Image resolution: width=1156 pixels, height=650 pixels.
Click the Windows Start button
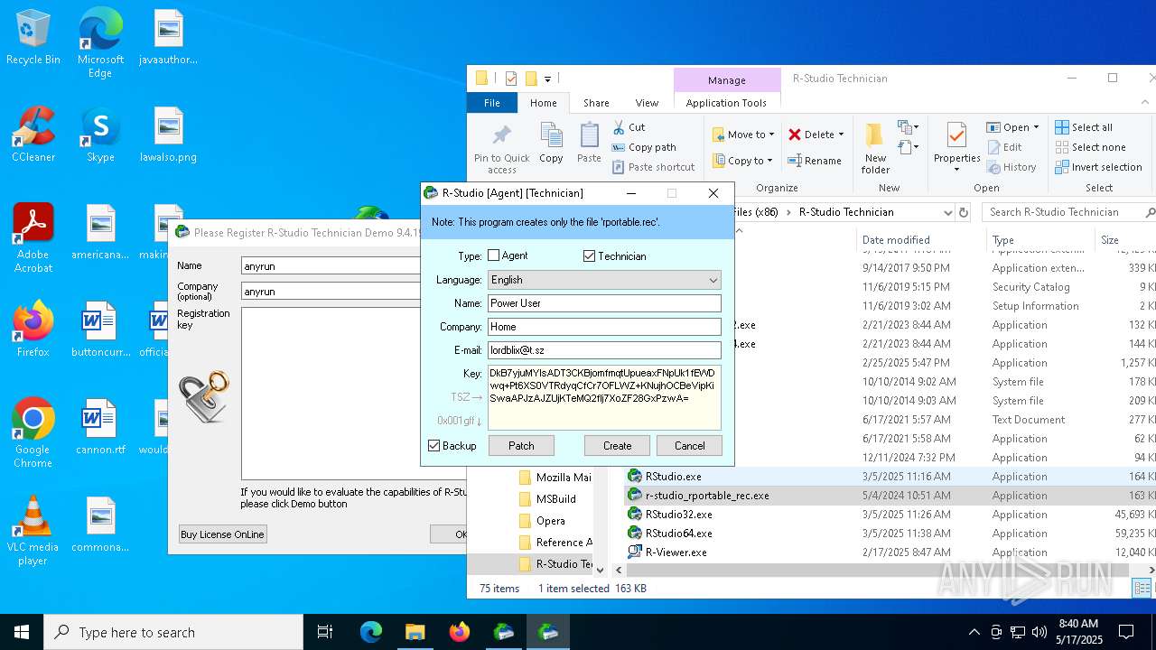[22, 632]
